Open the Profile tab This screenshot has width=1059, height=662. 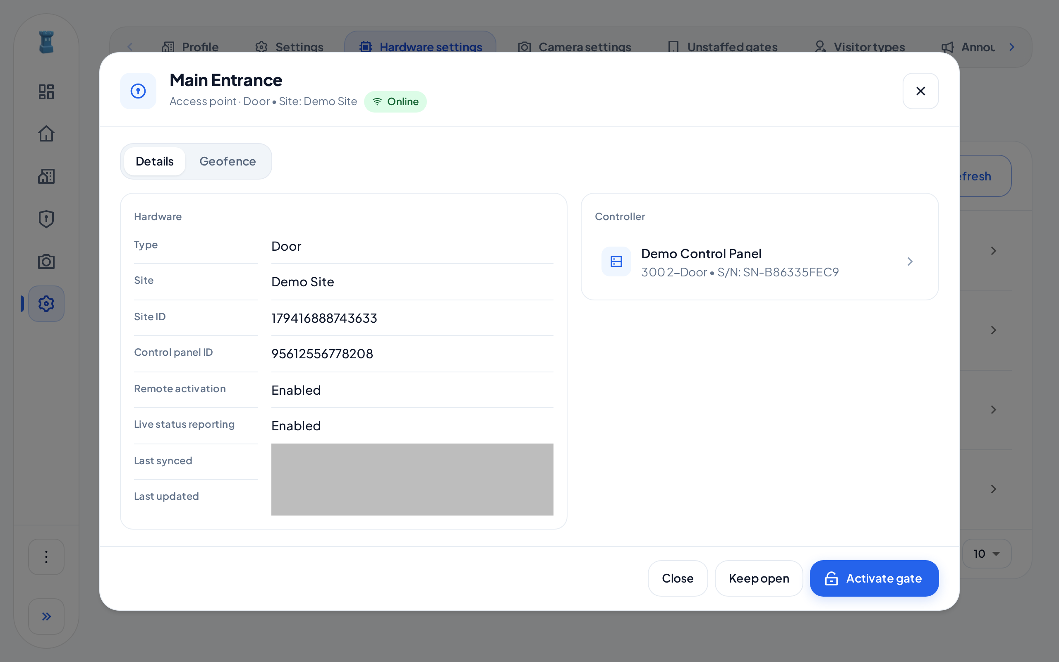click(190, 47)
